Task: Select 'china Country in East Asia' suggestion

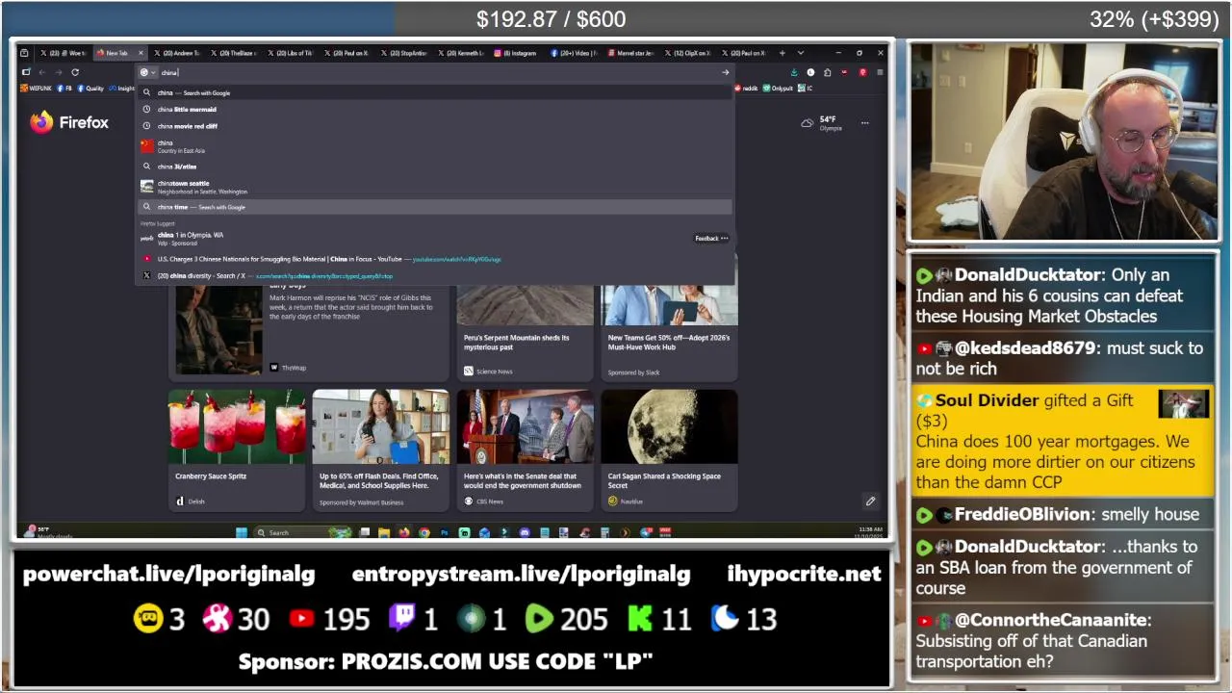Action: click(435, 146)
